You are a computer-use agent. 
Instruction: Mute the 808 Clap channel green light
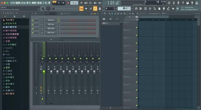click(33, 24)
